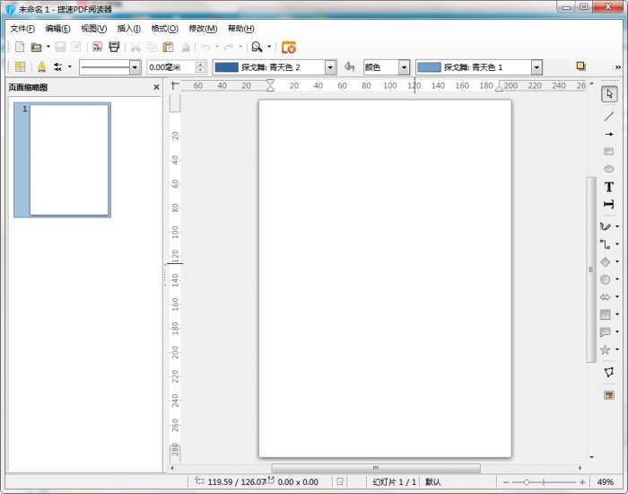Pick the Ellipse shape tool
This screenshot has height=494, width=628.
pos(608,169)
